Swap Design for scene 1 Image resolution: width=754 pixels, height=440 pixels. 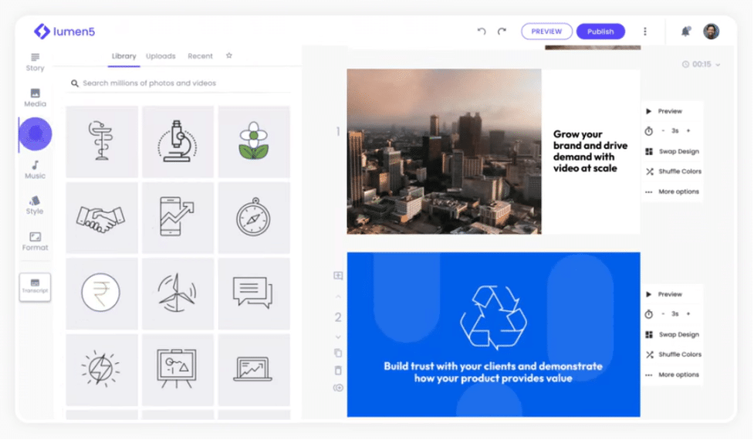tap(672, 151)
